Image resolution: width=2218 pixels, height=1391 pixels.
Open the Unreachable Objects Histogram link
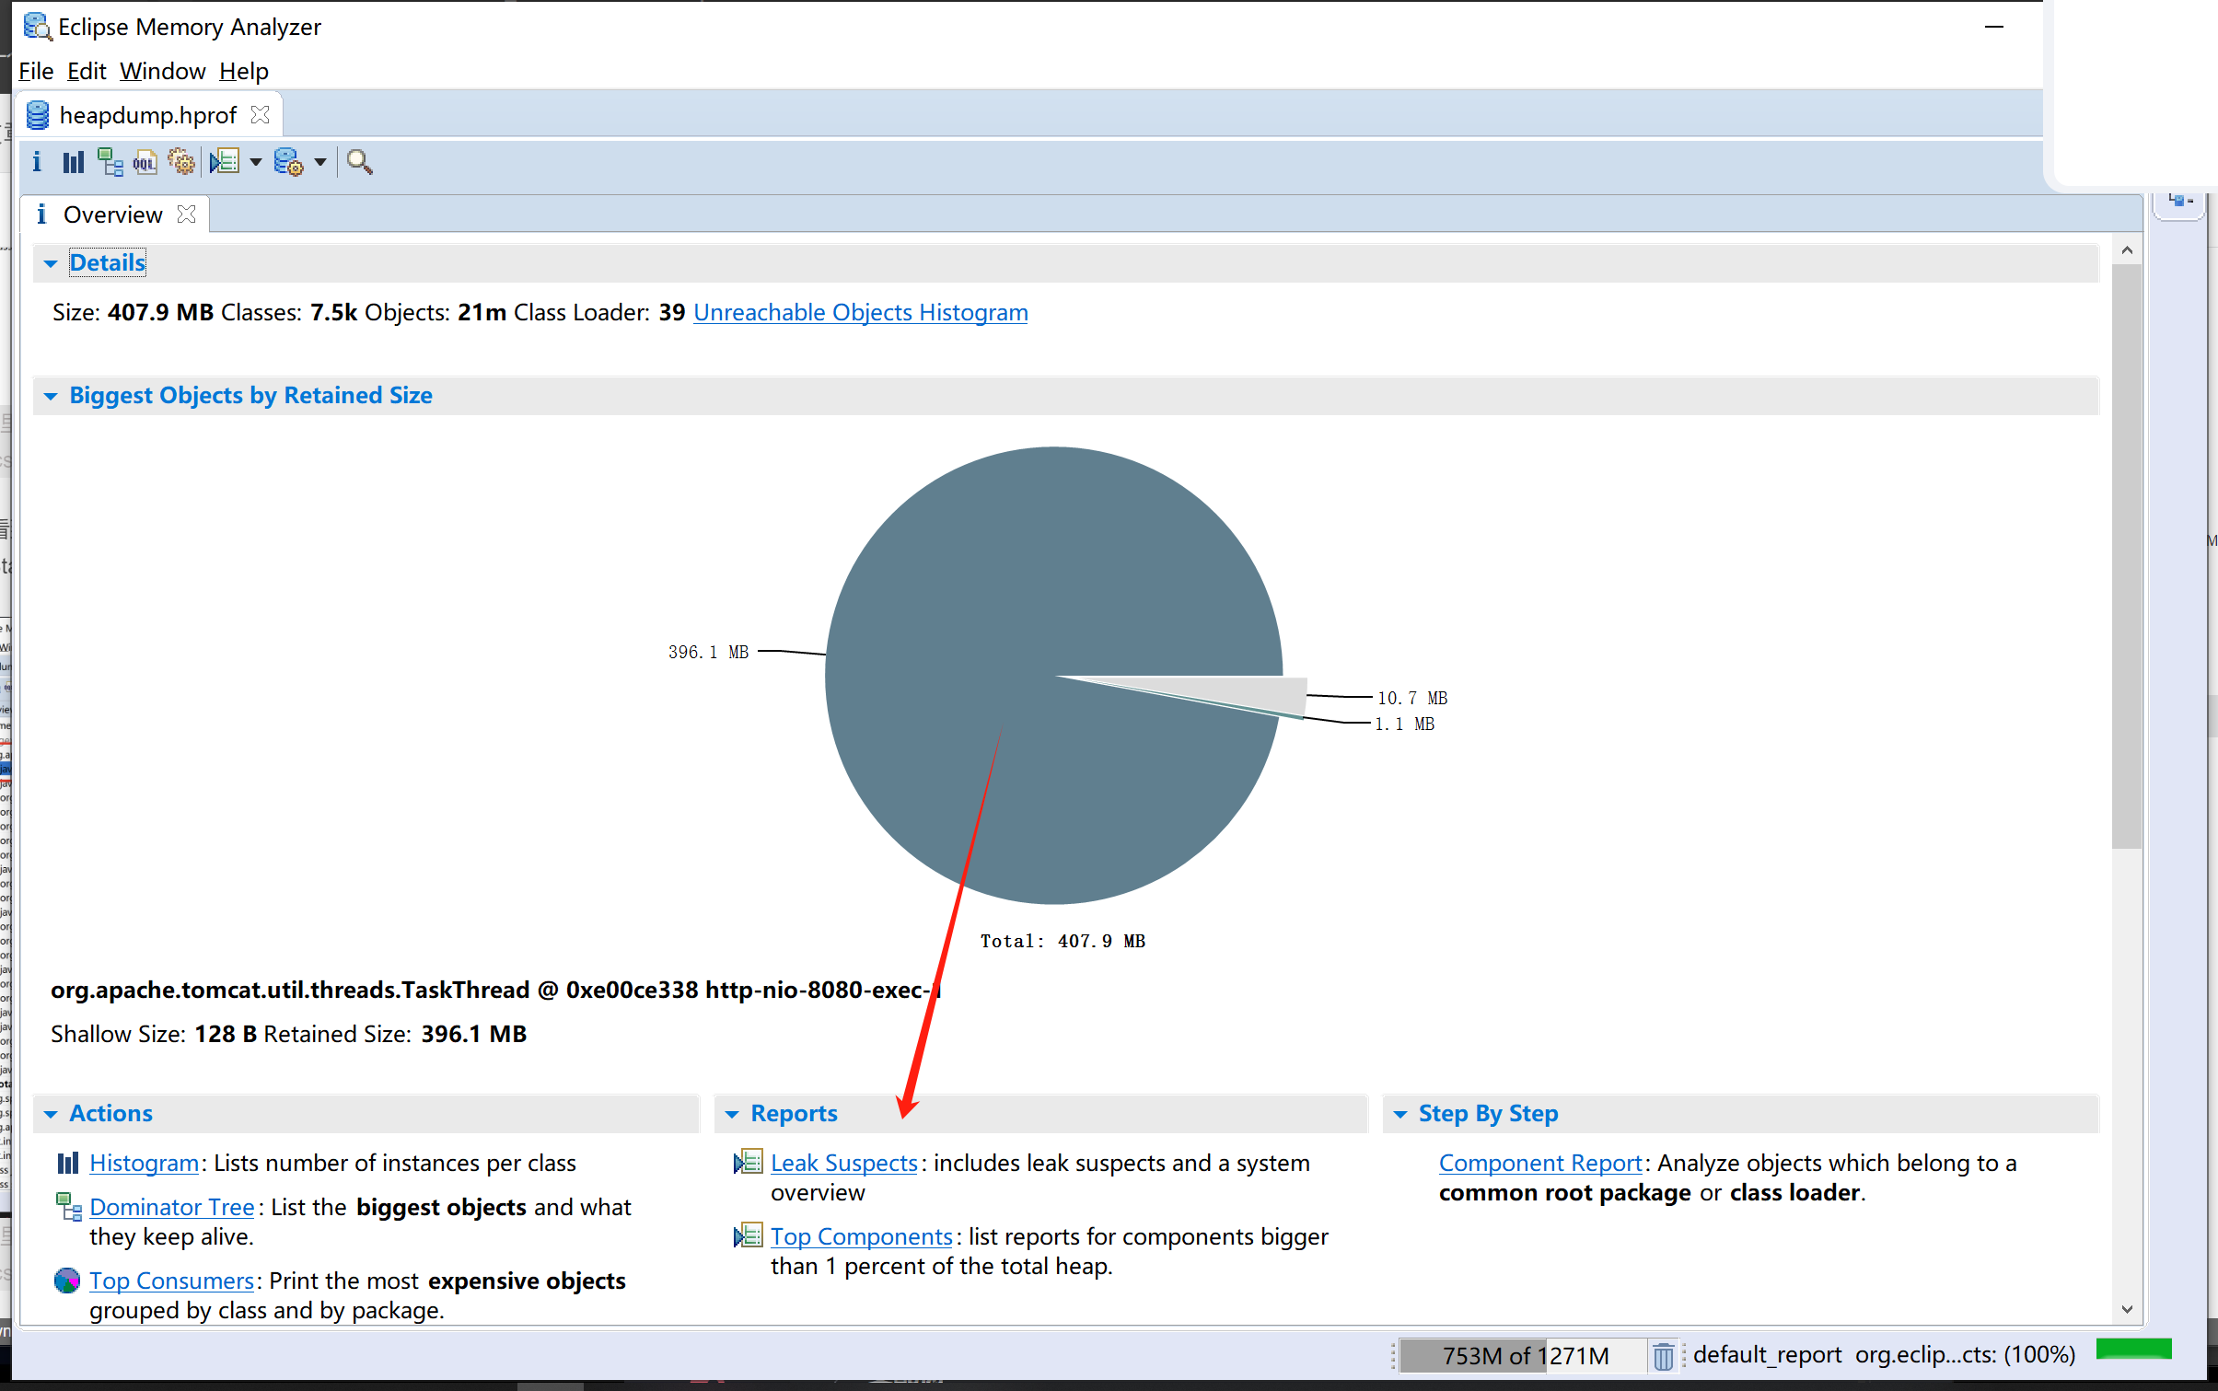[x=859, y=311]
